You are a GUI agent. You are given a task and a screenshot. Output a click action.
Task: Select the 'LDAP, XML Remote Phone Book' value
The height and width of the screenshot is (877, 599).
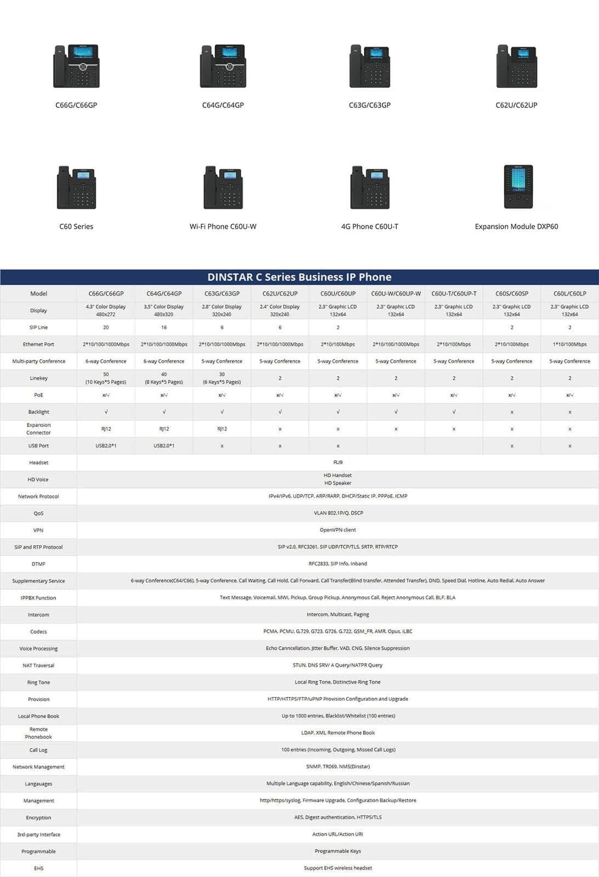[x=338, y=733]
